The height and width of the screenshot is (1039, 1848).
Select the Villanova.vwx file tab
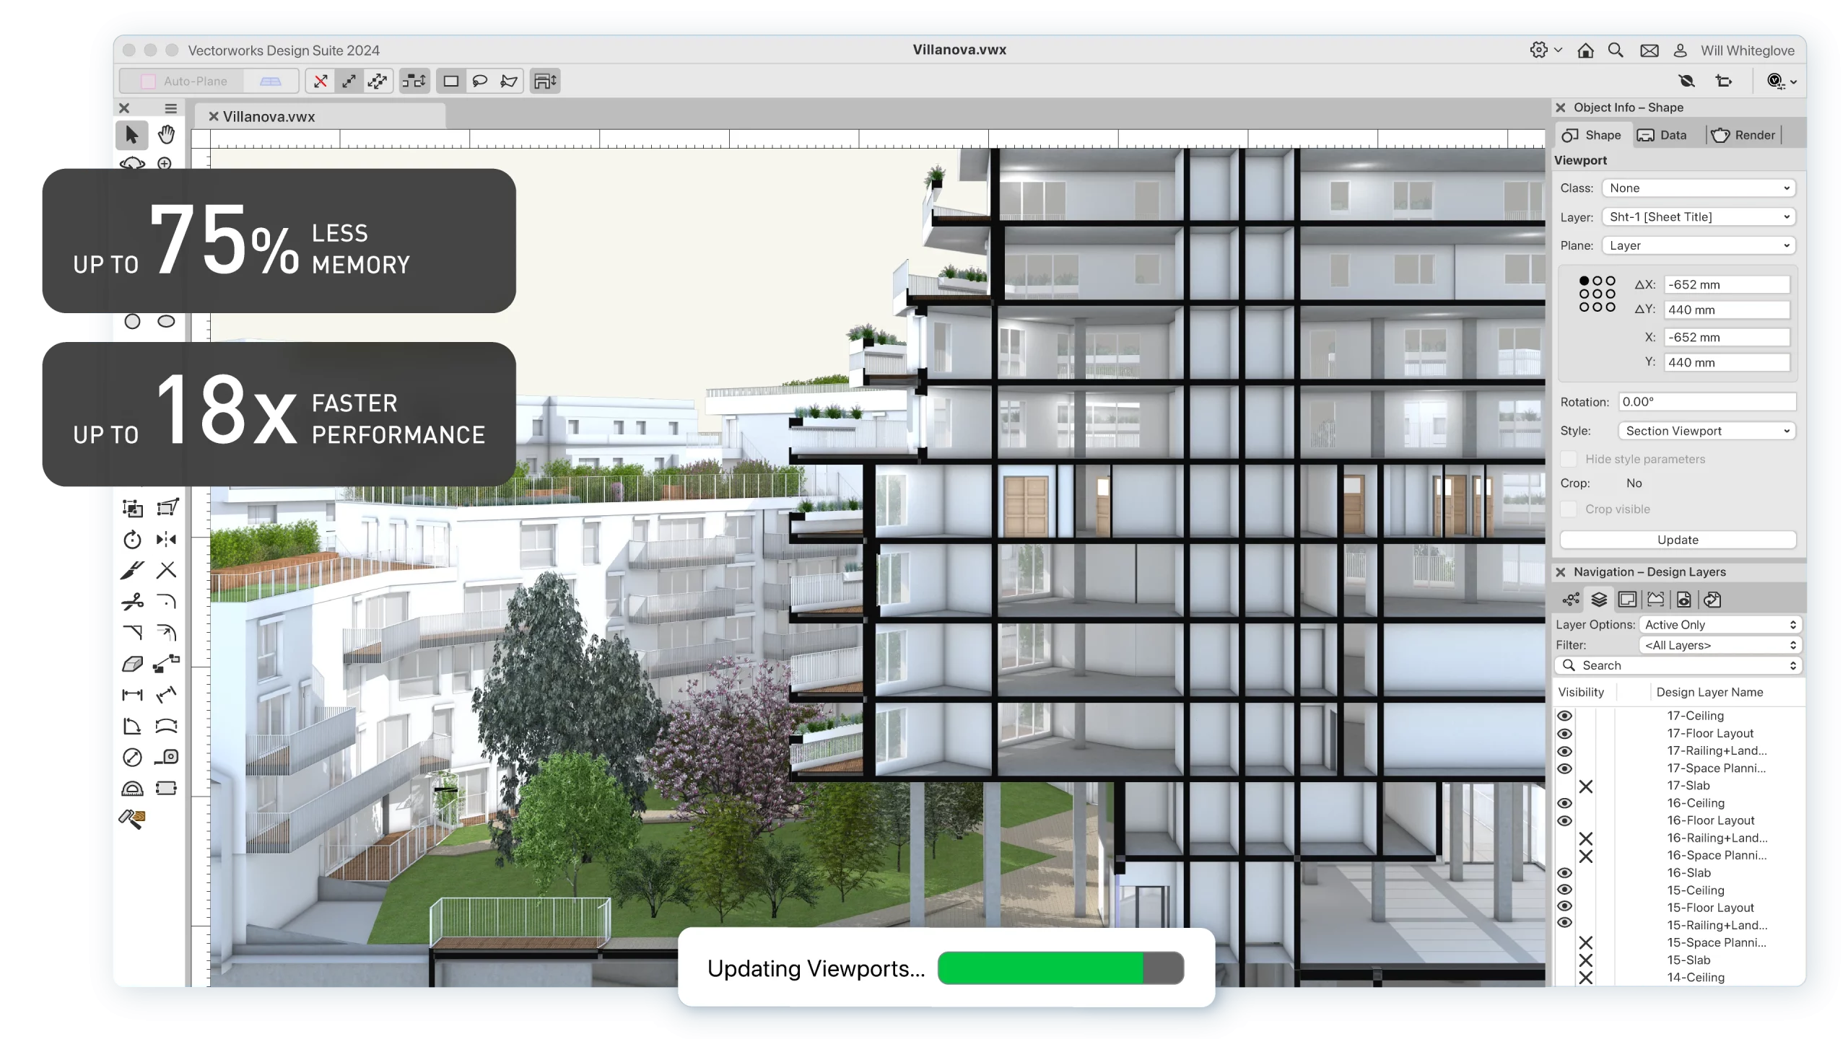268,115
